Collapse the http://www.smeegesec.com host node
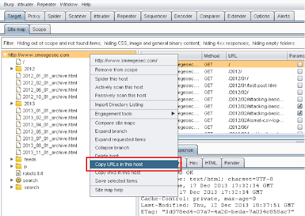 coord(5,55)
